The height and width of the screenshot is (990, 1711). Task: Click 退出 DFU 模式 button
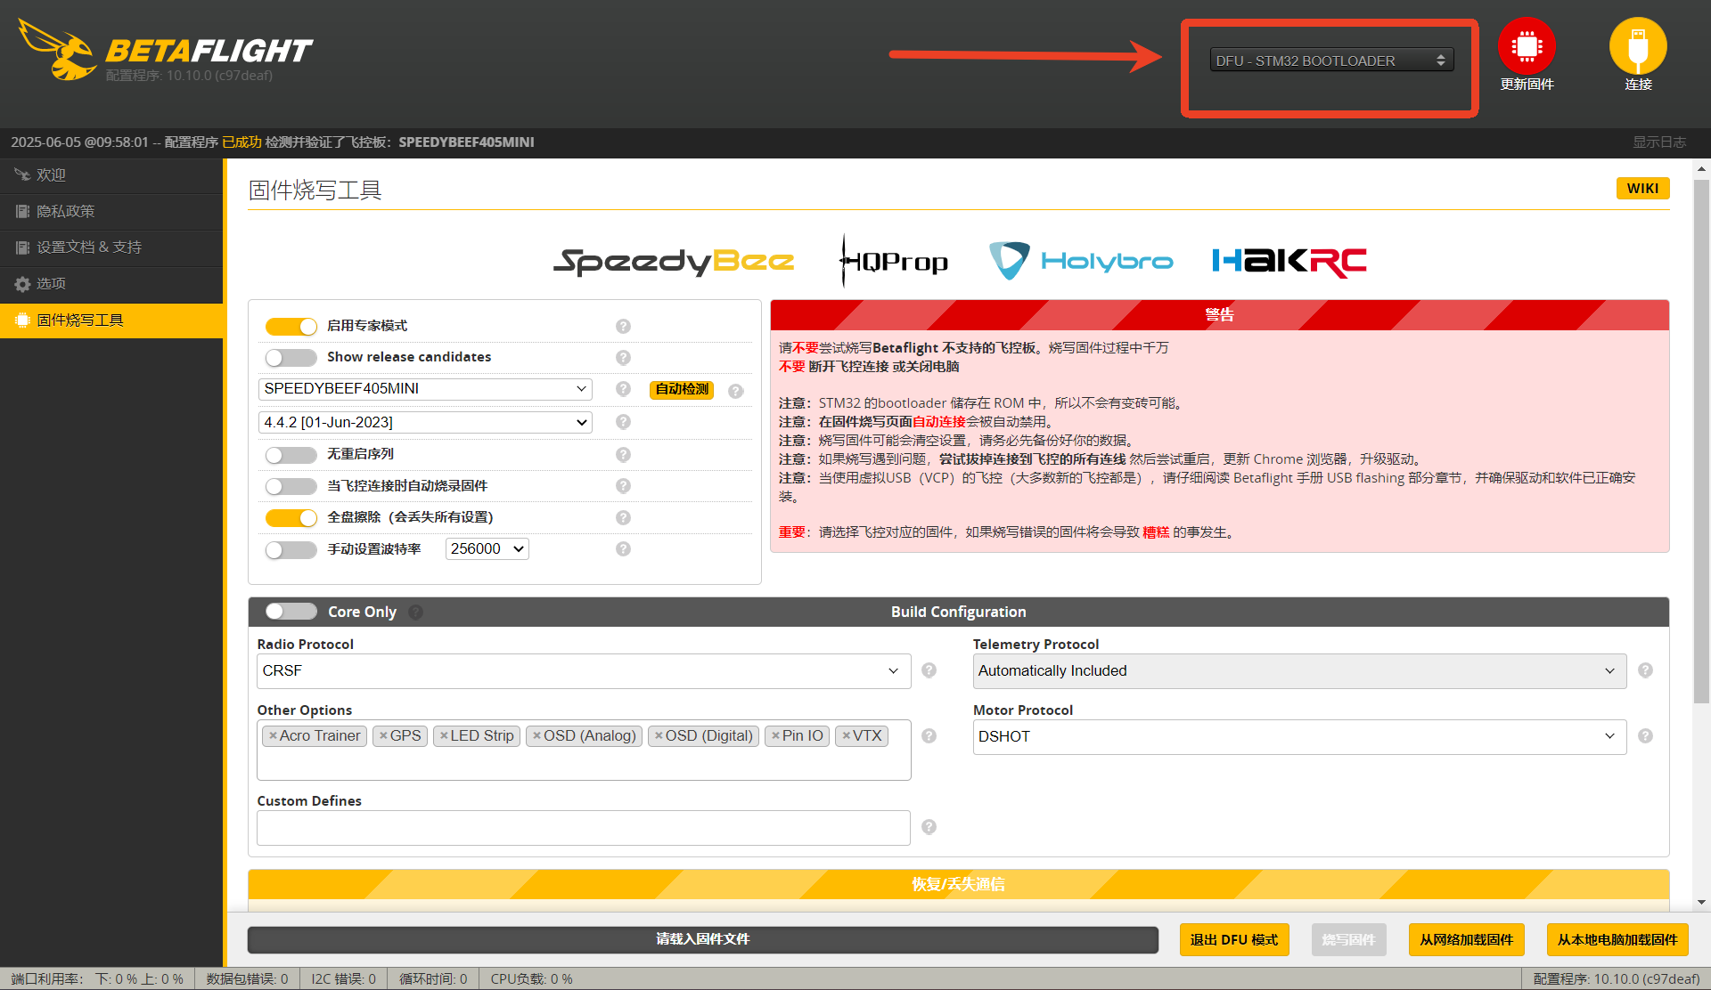(x=1234, y=939)
